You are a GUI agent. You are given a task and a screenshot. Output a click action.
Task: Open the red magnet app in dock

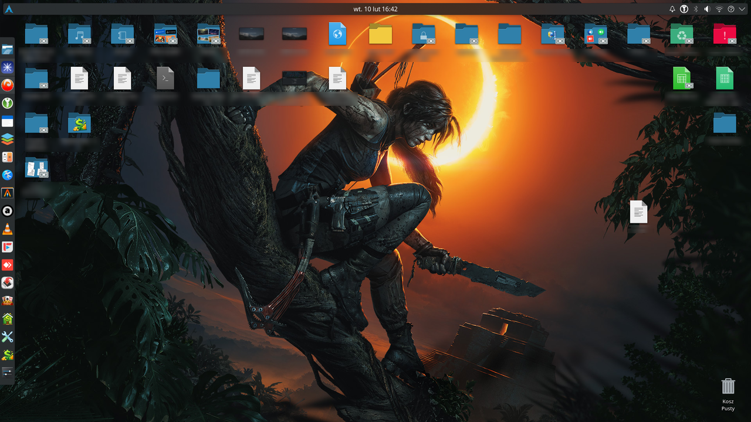(x=8, y=283)
